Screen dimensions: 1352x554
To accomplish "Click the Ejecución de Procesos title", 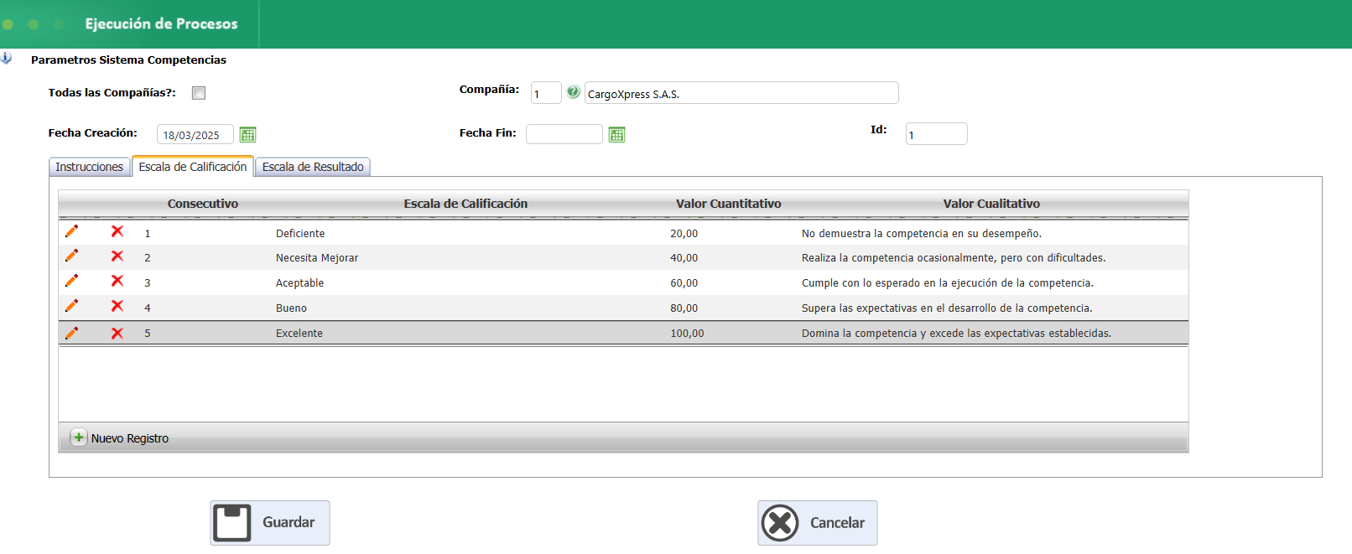I will pyautogui.click(x=161, y=23).
